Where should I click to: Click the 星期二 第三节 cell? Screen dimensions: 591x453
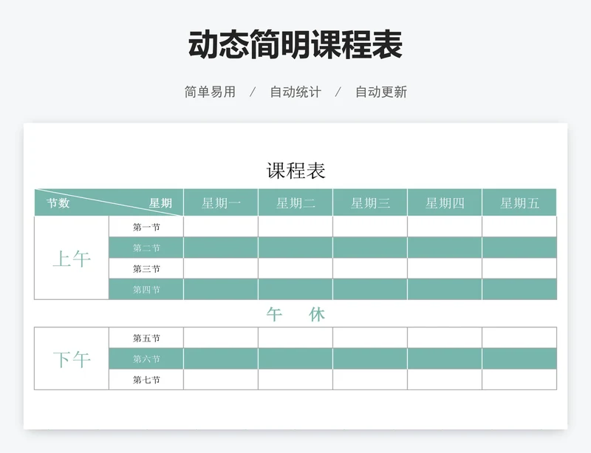(295, 268)
